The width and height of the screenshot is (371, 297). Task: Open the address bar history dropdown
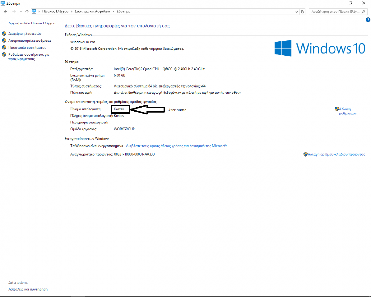[x=297, y=11]
